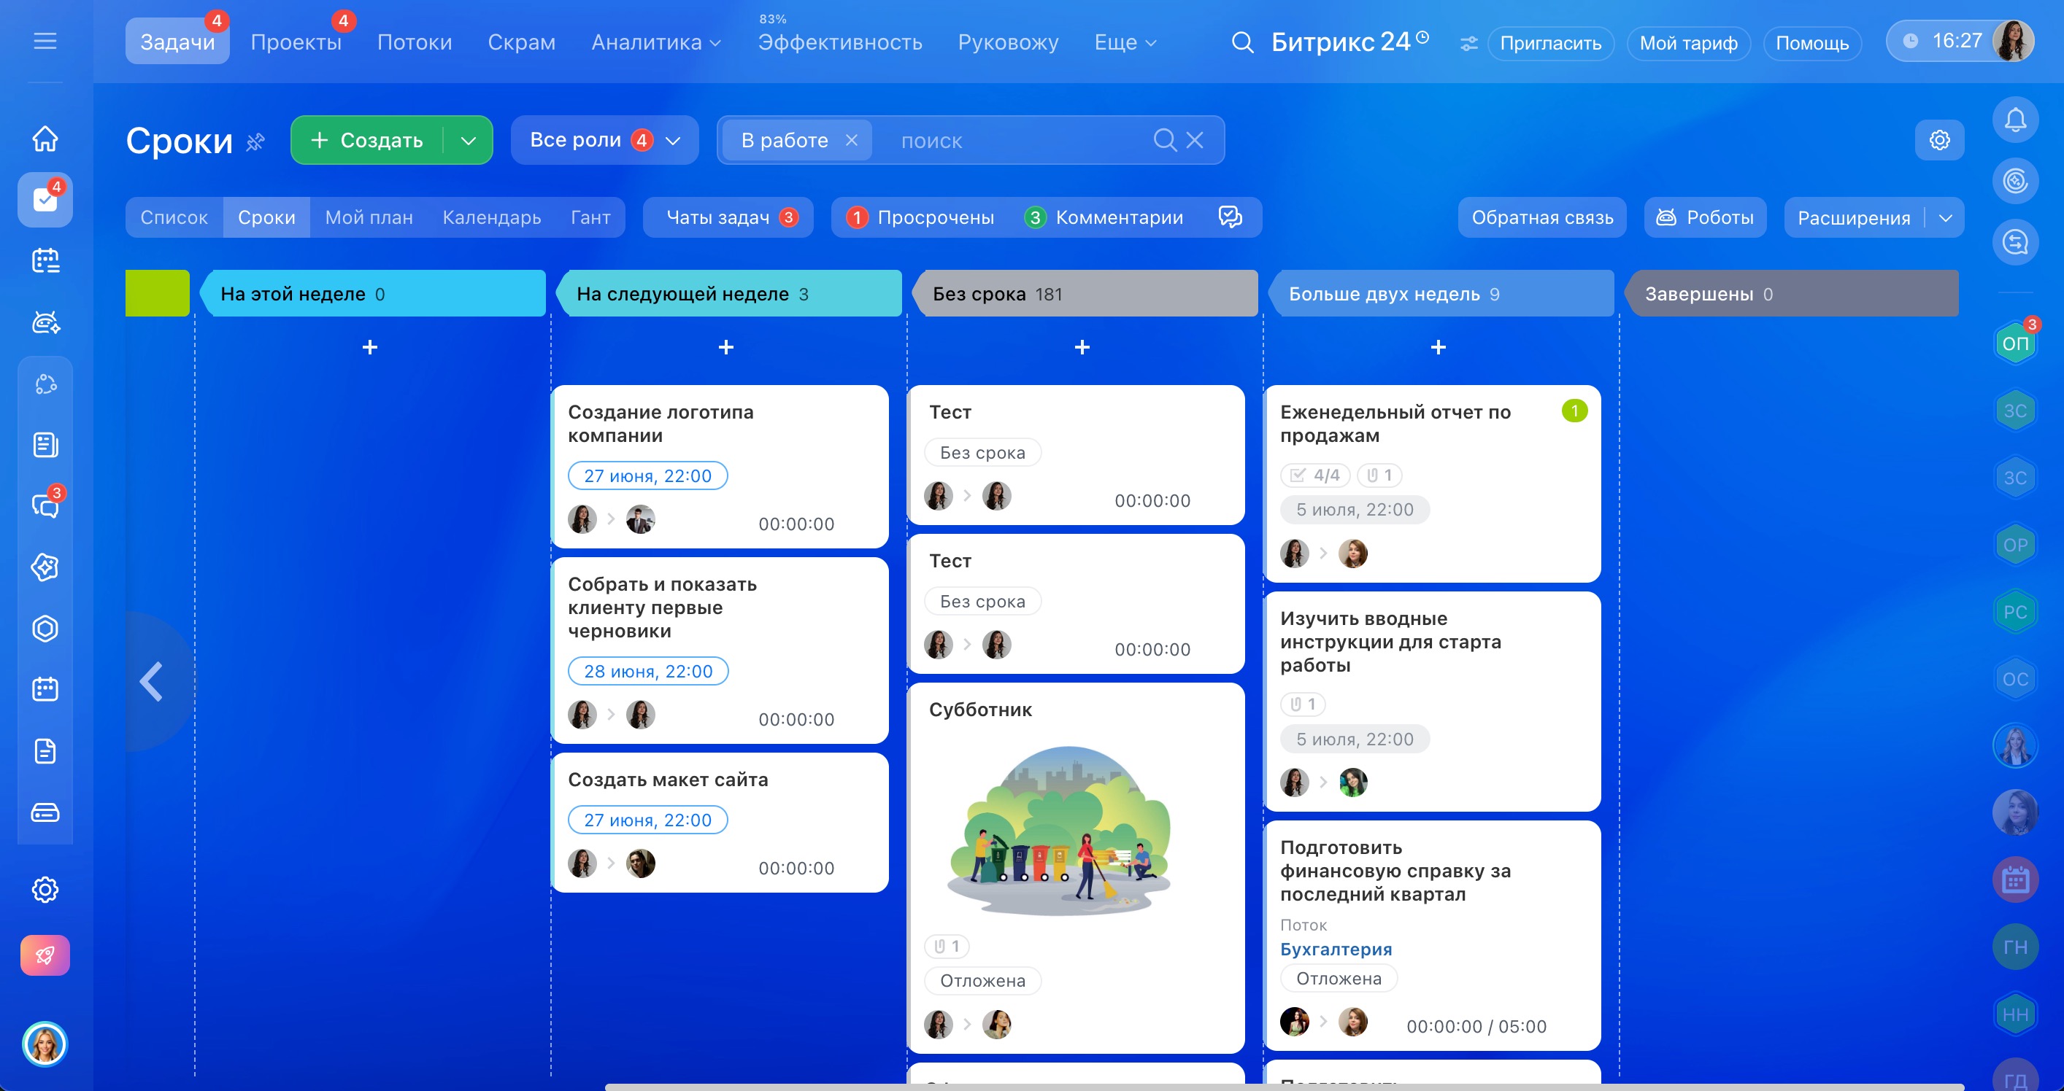The image size is (2064, 1091).
Task: Add a task in На этой неделе column
Action: 370,347
